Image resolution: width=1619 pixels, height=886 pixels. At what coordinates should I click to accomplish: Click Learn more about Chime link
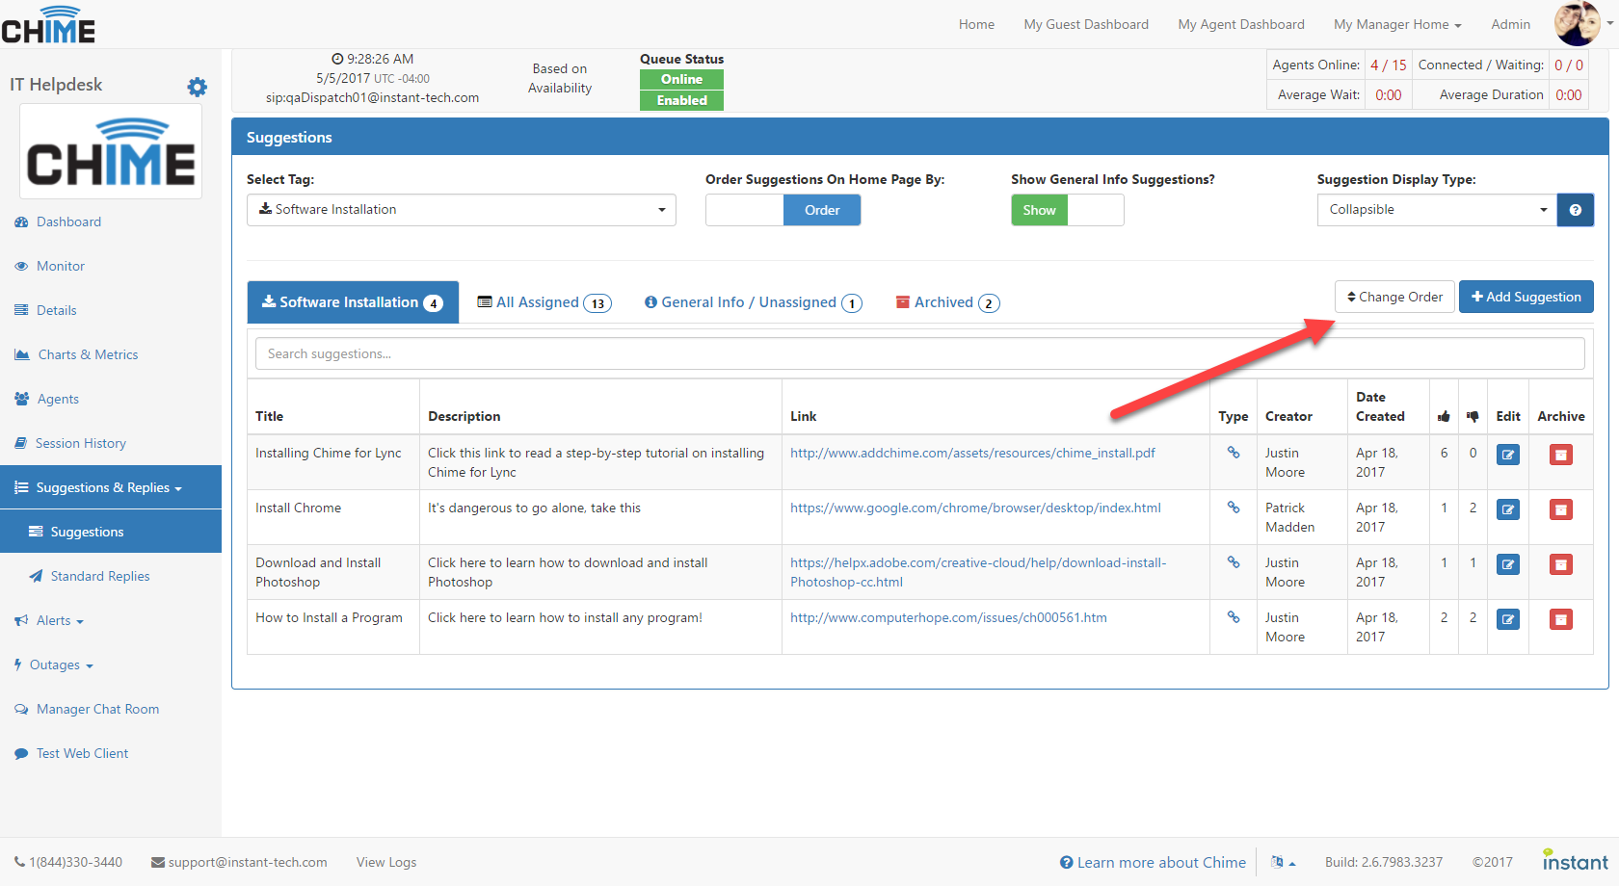[1153, 862]
